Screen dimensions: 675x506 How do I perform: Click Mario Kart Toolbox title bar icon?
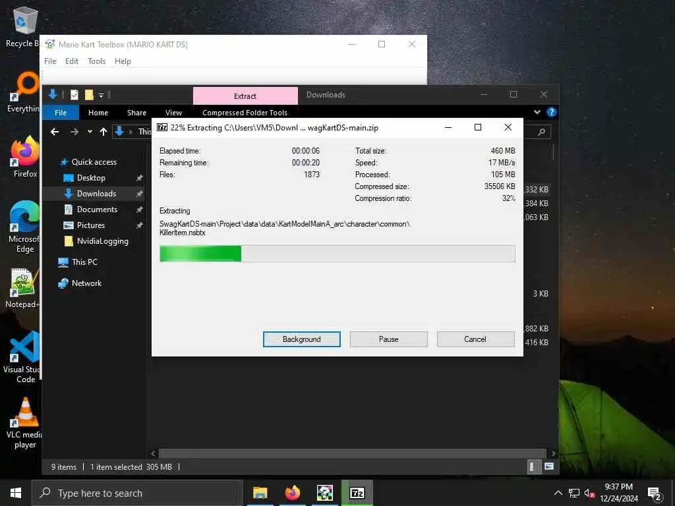coord(50,44)
